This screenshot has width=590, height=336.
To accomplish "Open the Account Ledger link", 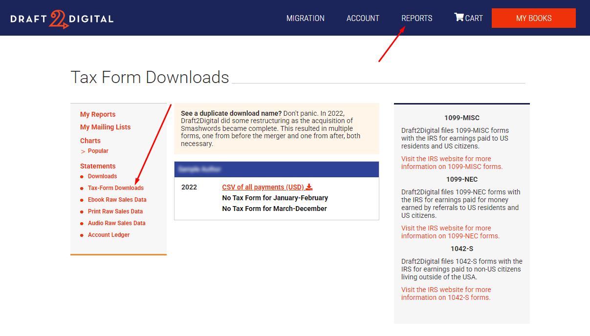I will (109, 235).
